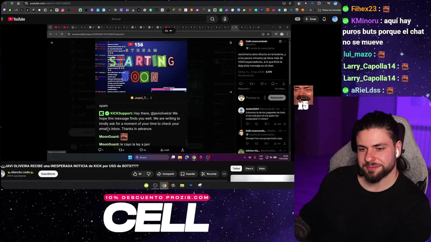431x242 pixels.
Task: Open File Explorer in recorded taskbar
Action: click(x=180, y=157)
